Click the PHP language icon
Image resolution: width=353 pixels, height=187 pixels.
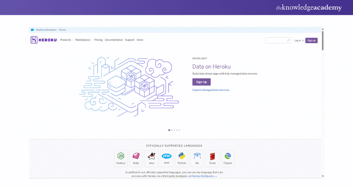pos(167,157)
